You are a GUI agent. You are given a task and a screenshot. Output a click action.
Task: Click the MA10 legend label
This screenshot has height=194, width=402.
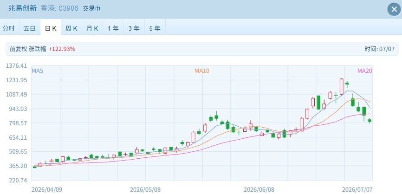click(x=202, y=71)
